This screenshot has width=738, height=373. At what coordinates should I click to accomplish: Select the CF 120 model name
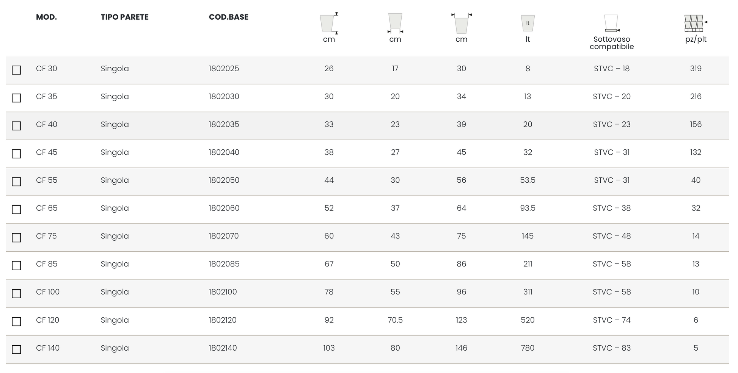tap(47, 320)
